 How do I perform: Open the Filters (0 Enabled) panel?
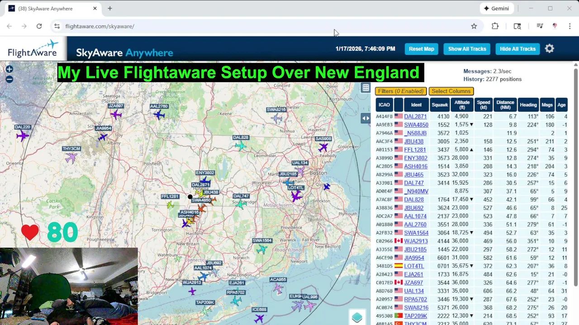tap(401, 91)
